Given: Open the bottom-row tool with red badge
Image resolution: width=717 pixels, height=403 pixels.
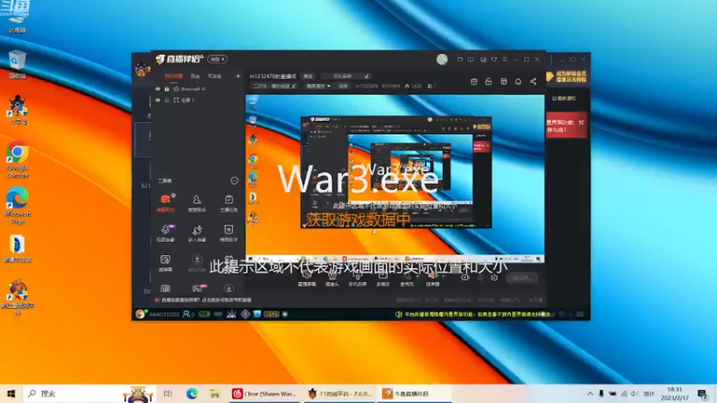Looking at the screenshot, I should click(197, 288).
